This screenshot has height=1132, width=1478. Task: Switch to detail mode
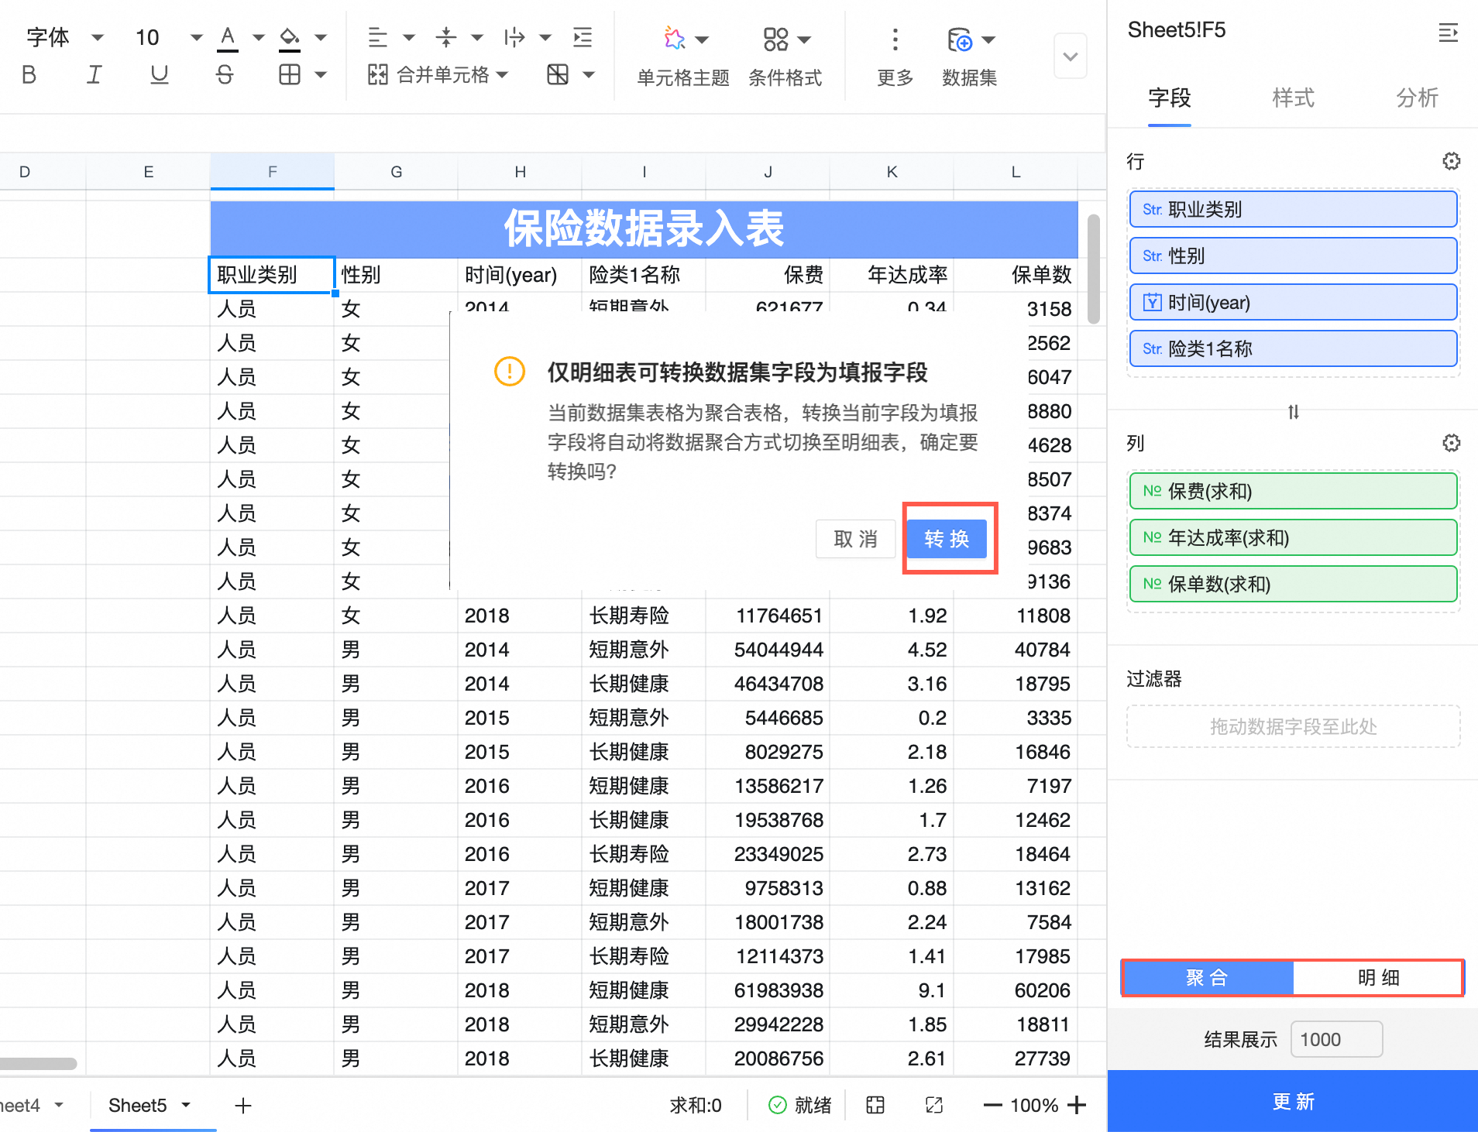[1378, 978]
